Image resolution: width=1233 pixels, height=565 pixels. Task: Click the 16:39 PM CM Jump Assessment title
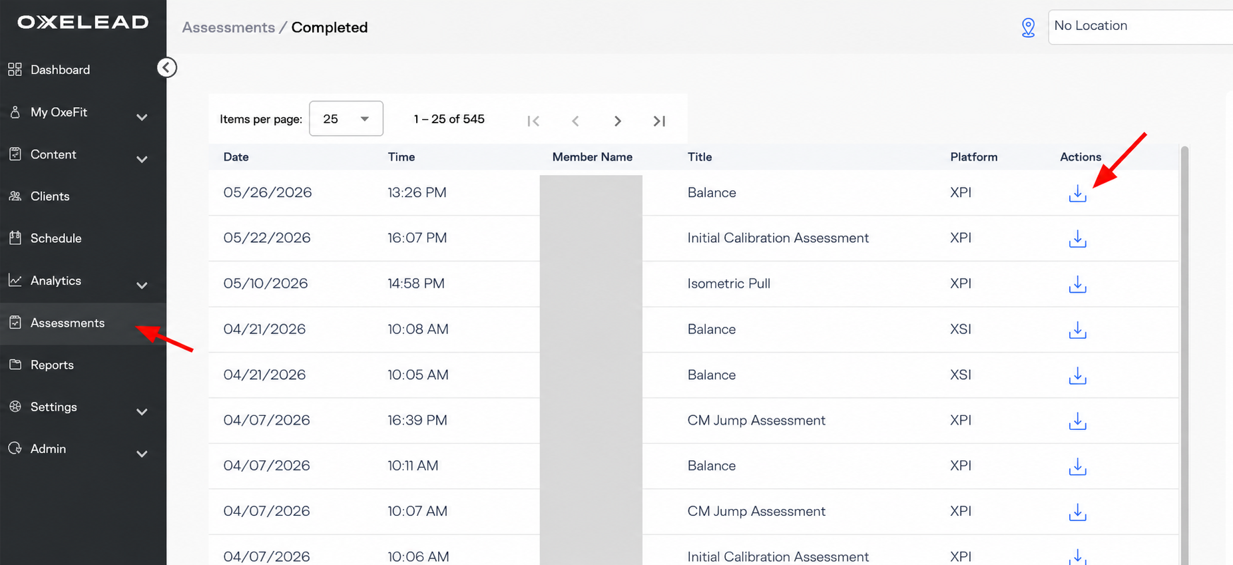pos(756,420)
